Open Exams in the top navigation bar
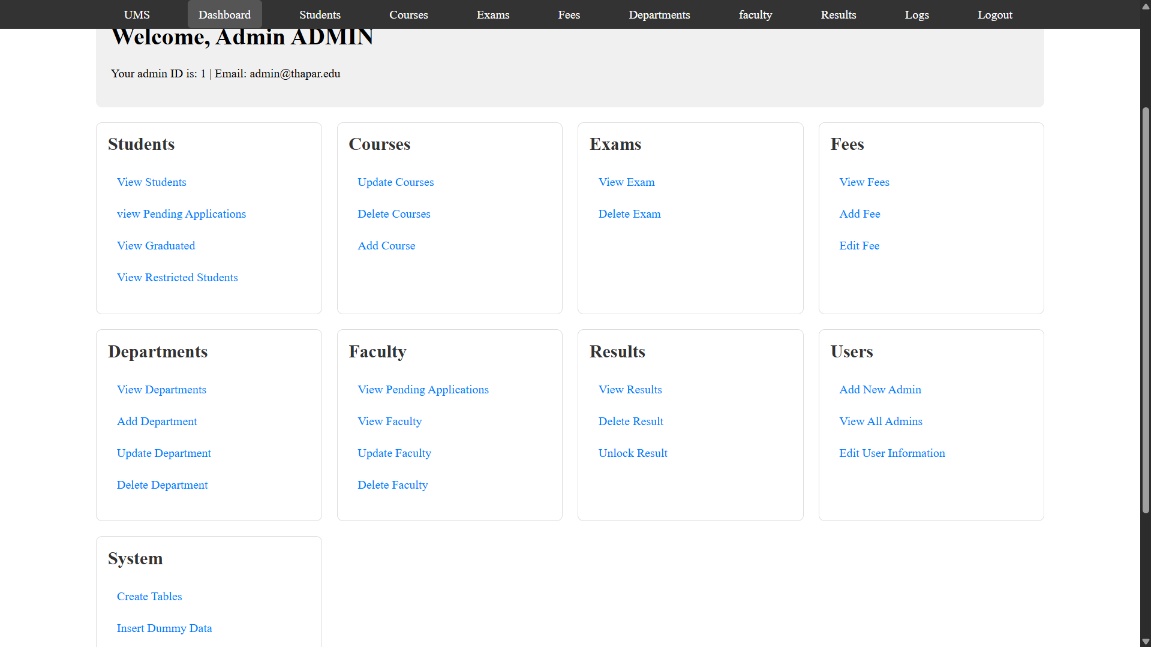The height and width of the screenshot is (647, 1151). point(493,14)
